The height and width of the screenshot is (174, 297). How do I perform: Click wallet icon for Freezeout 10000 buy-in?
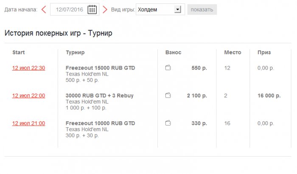[168, 123]
